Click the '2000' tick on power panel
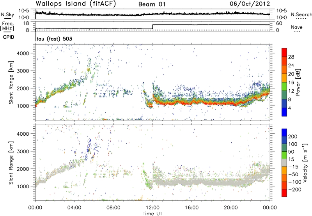The height and width of the screenshot is (216, 312). 23,88
